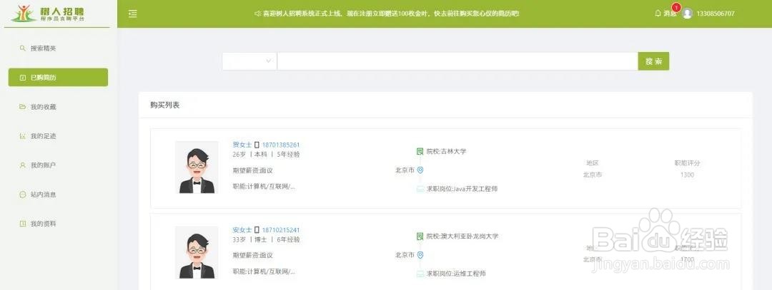Click the resume icon beside 已购简历
Viewport: 772px width, 290px height.
22,78
